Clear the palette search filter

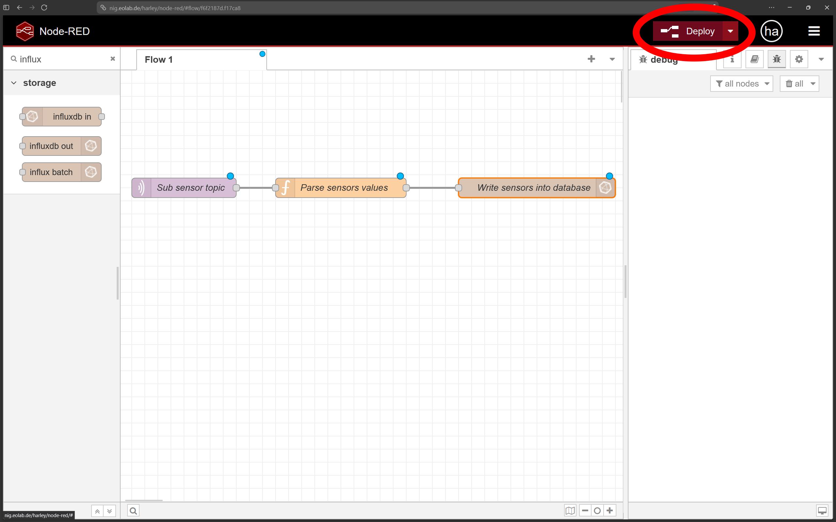tap(112, 59)
